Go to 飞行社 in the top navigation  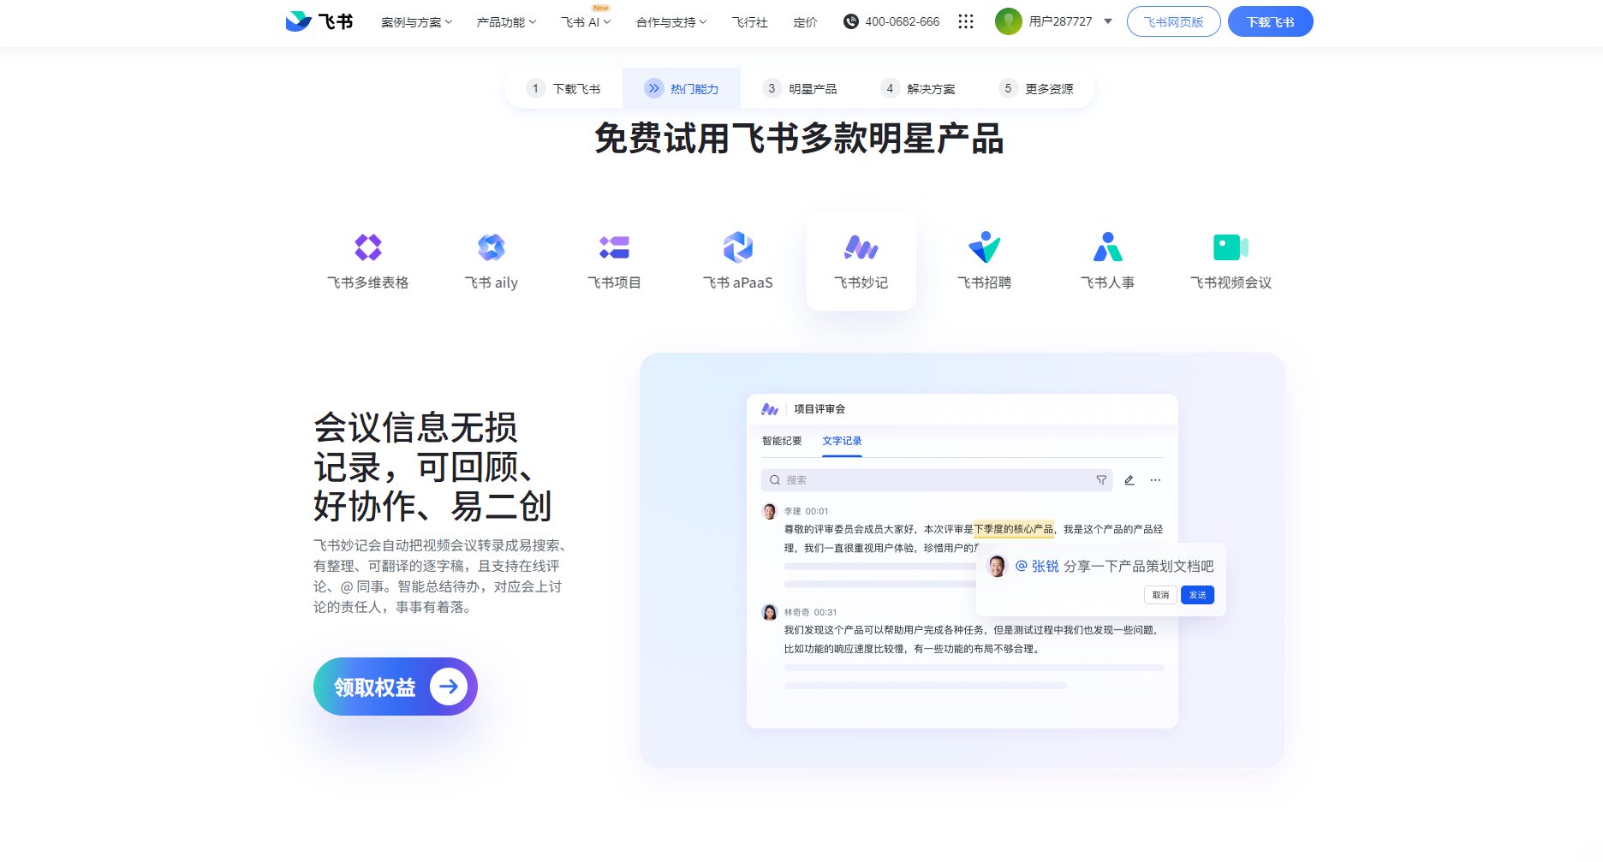749,22
